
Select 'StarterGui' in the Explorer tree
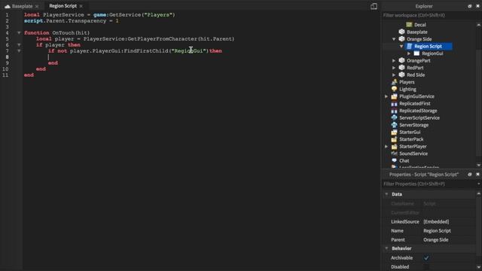tap(410, 132)
